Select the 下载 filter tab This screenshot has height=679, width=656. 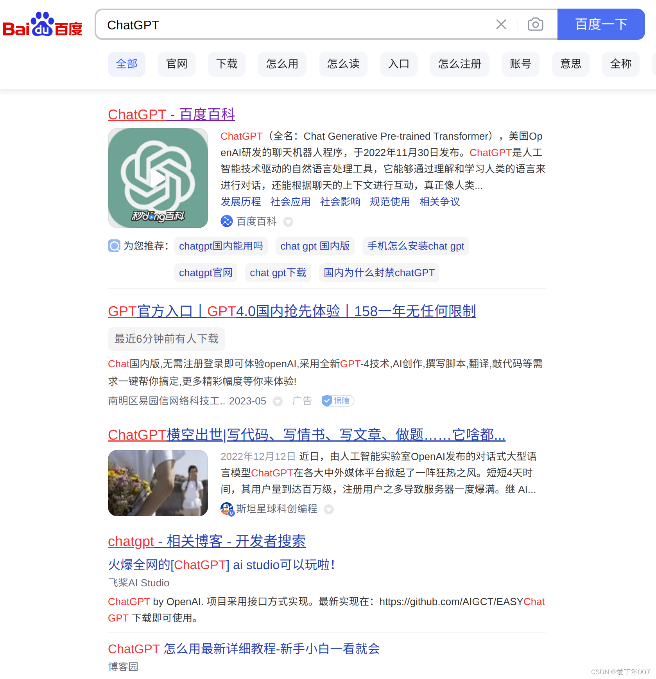coord(226,64)
